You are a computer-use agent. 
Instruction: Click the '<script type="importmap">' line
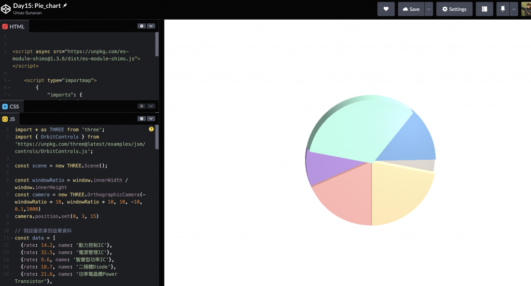click(x=60, y=80)
